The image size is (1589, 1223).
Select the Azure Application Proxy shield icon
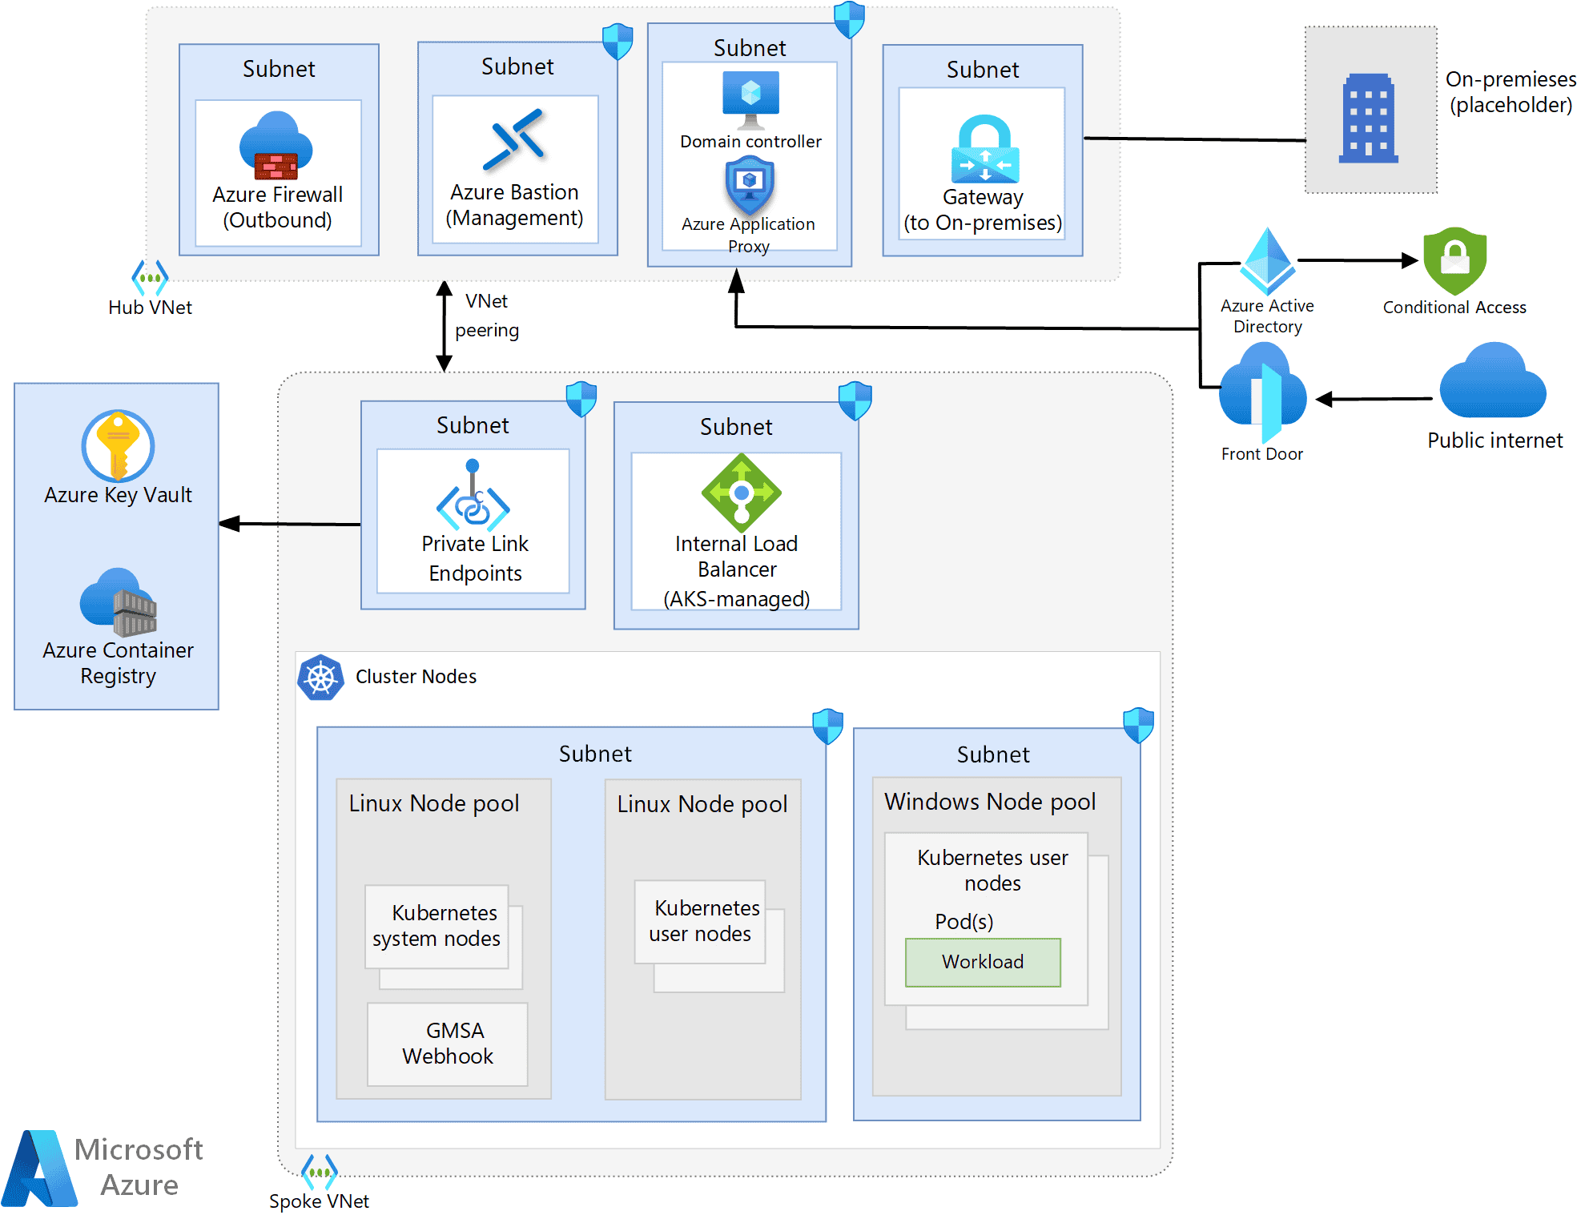[750, 185]
